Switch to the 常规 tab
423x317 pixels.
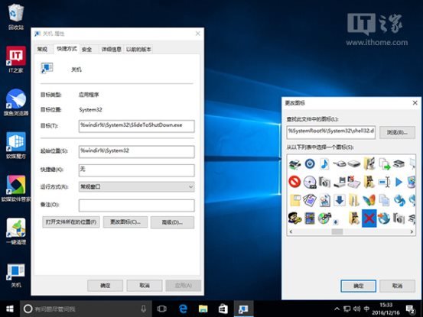(x=42, y=49)
